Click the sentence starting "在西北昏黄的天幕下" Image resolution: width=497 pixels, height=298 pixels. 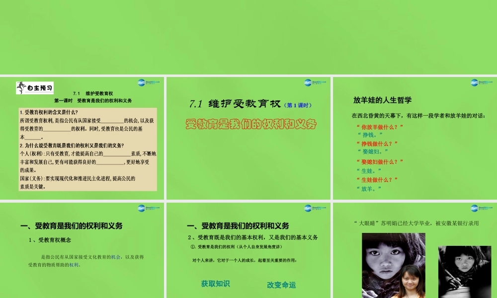(x=418, y=116)
